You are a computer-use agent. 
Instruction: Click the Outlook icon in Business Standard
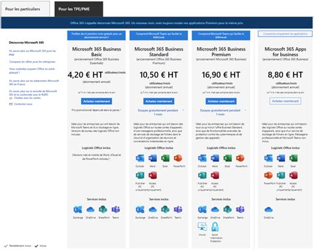[x=140, y=158]
